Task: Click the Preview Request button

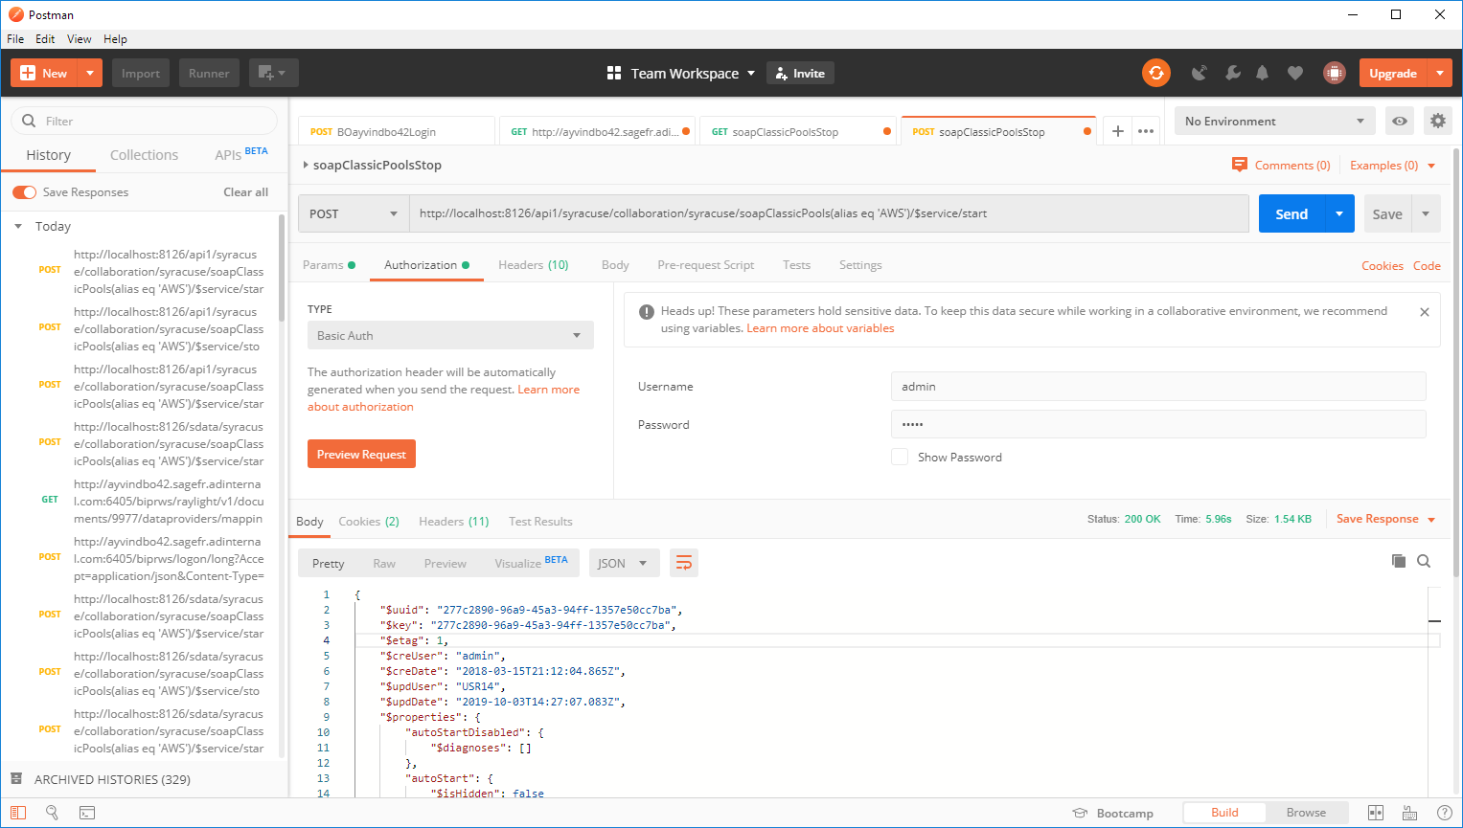Action: point(361,454)
